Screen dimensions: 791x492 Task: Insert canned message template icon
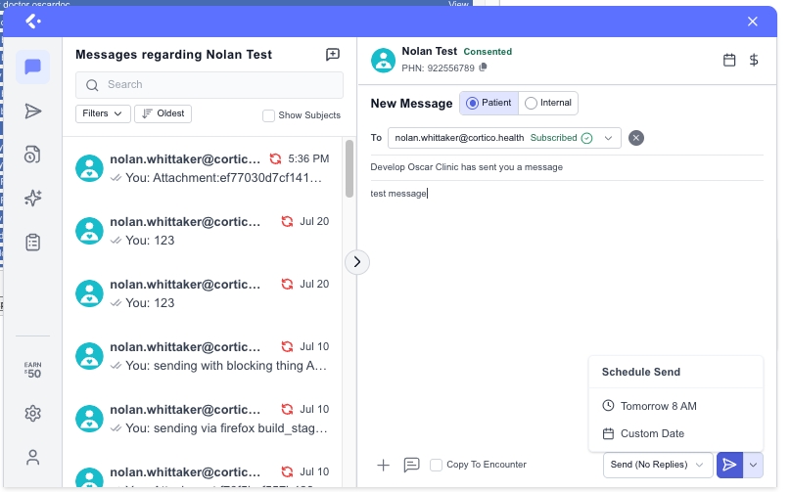[x=411, y=465]
